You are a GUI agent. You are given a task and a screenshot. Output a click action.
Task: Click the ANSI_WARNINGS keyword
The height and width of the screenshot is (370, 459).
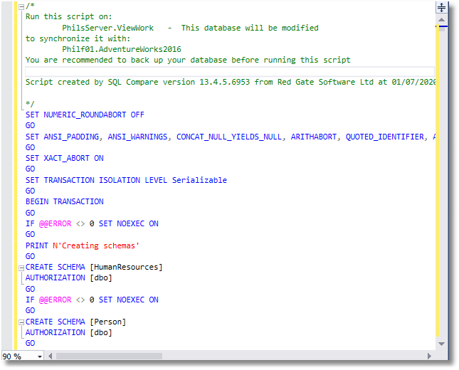point(137,137)
